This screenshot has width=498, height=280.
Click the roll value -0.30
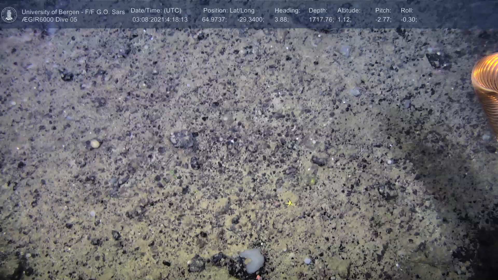(409, 20)
